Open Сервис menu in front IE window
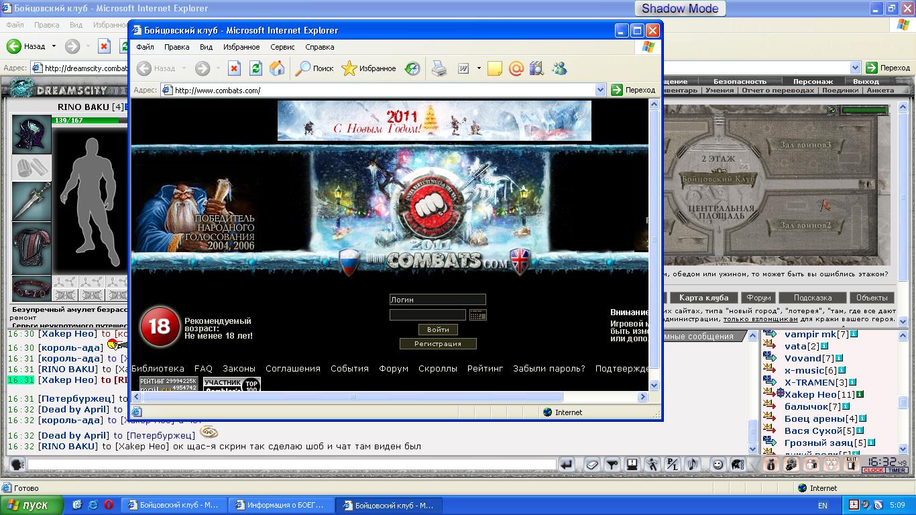The image size is (916, 515). click(282, 47)
